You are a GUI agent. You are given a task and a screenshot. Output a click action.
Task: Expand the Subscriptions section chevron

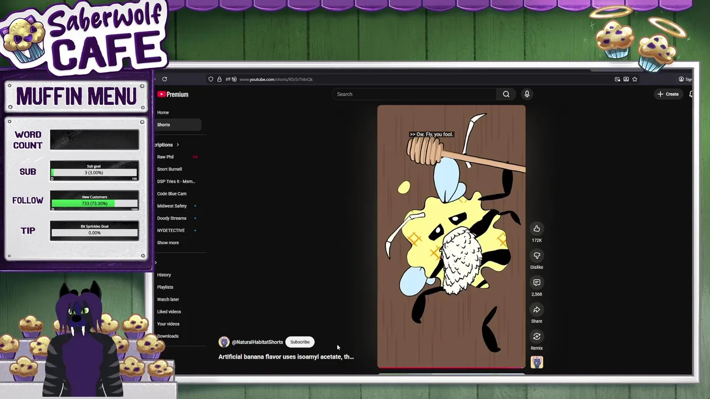[x=177, y=145]
